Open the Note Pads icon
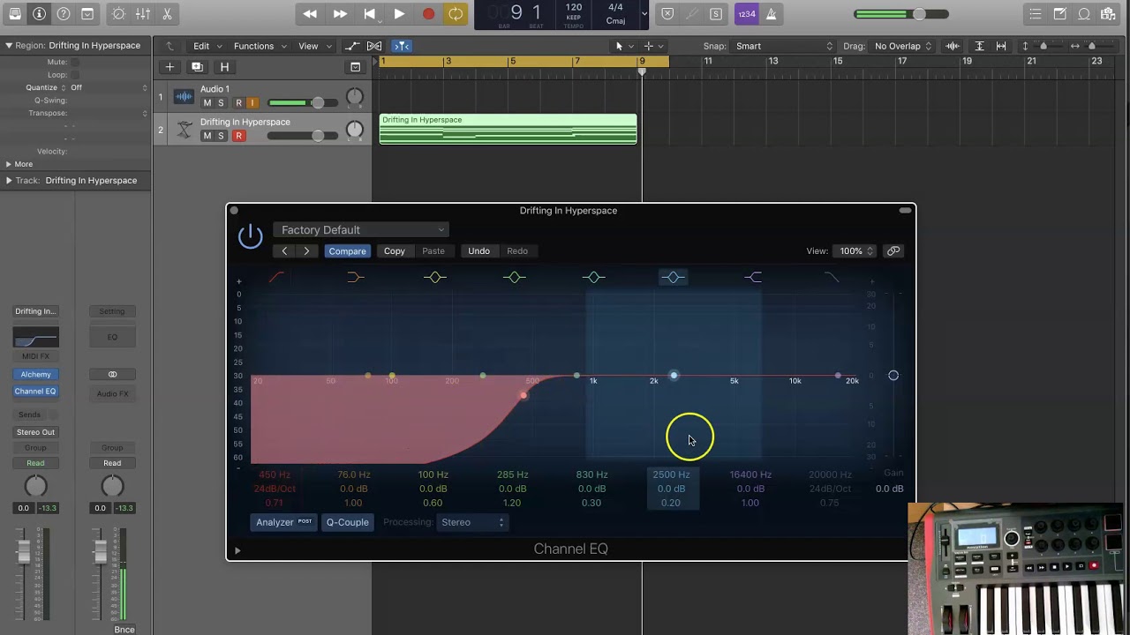Viewport: 1130px width, 635px height. point(1059,14)
